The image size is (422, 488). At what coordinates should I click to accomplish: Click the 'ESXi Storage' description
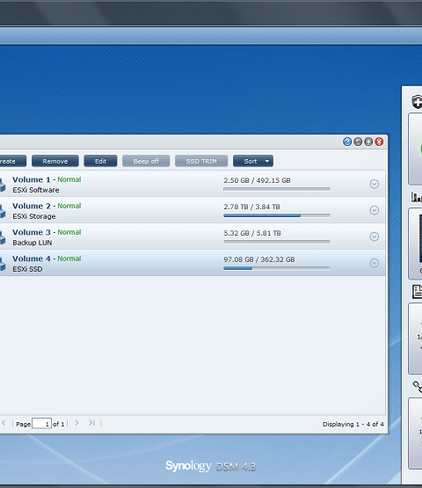coord(34,216)
